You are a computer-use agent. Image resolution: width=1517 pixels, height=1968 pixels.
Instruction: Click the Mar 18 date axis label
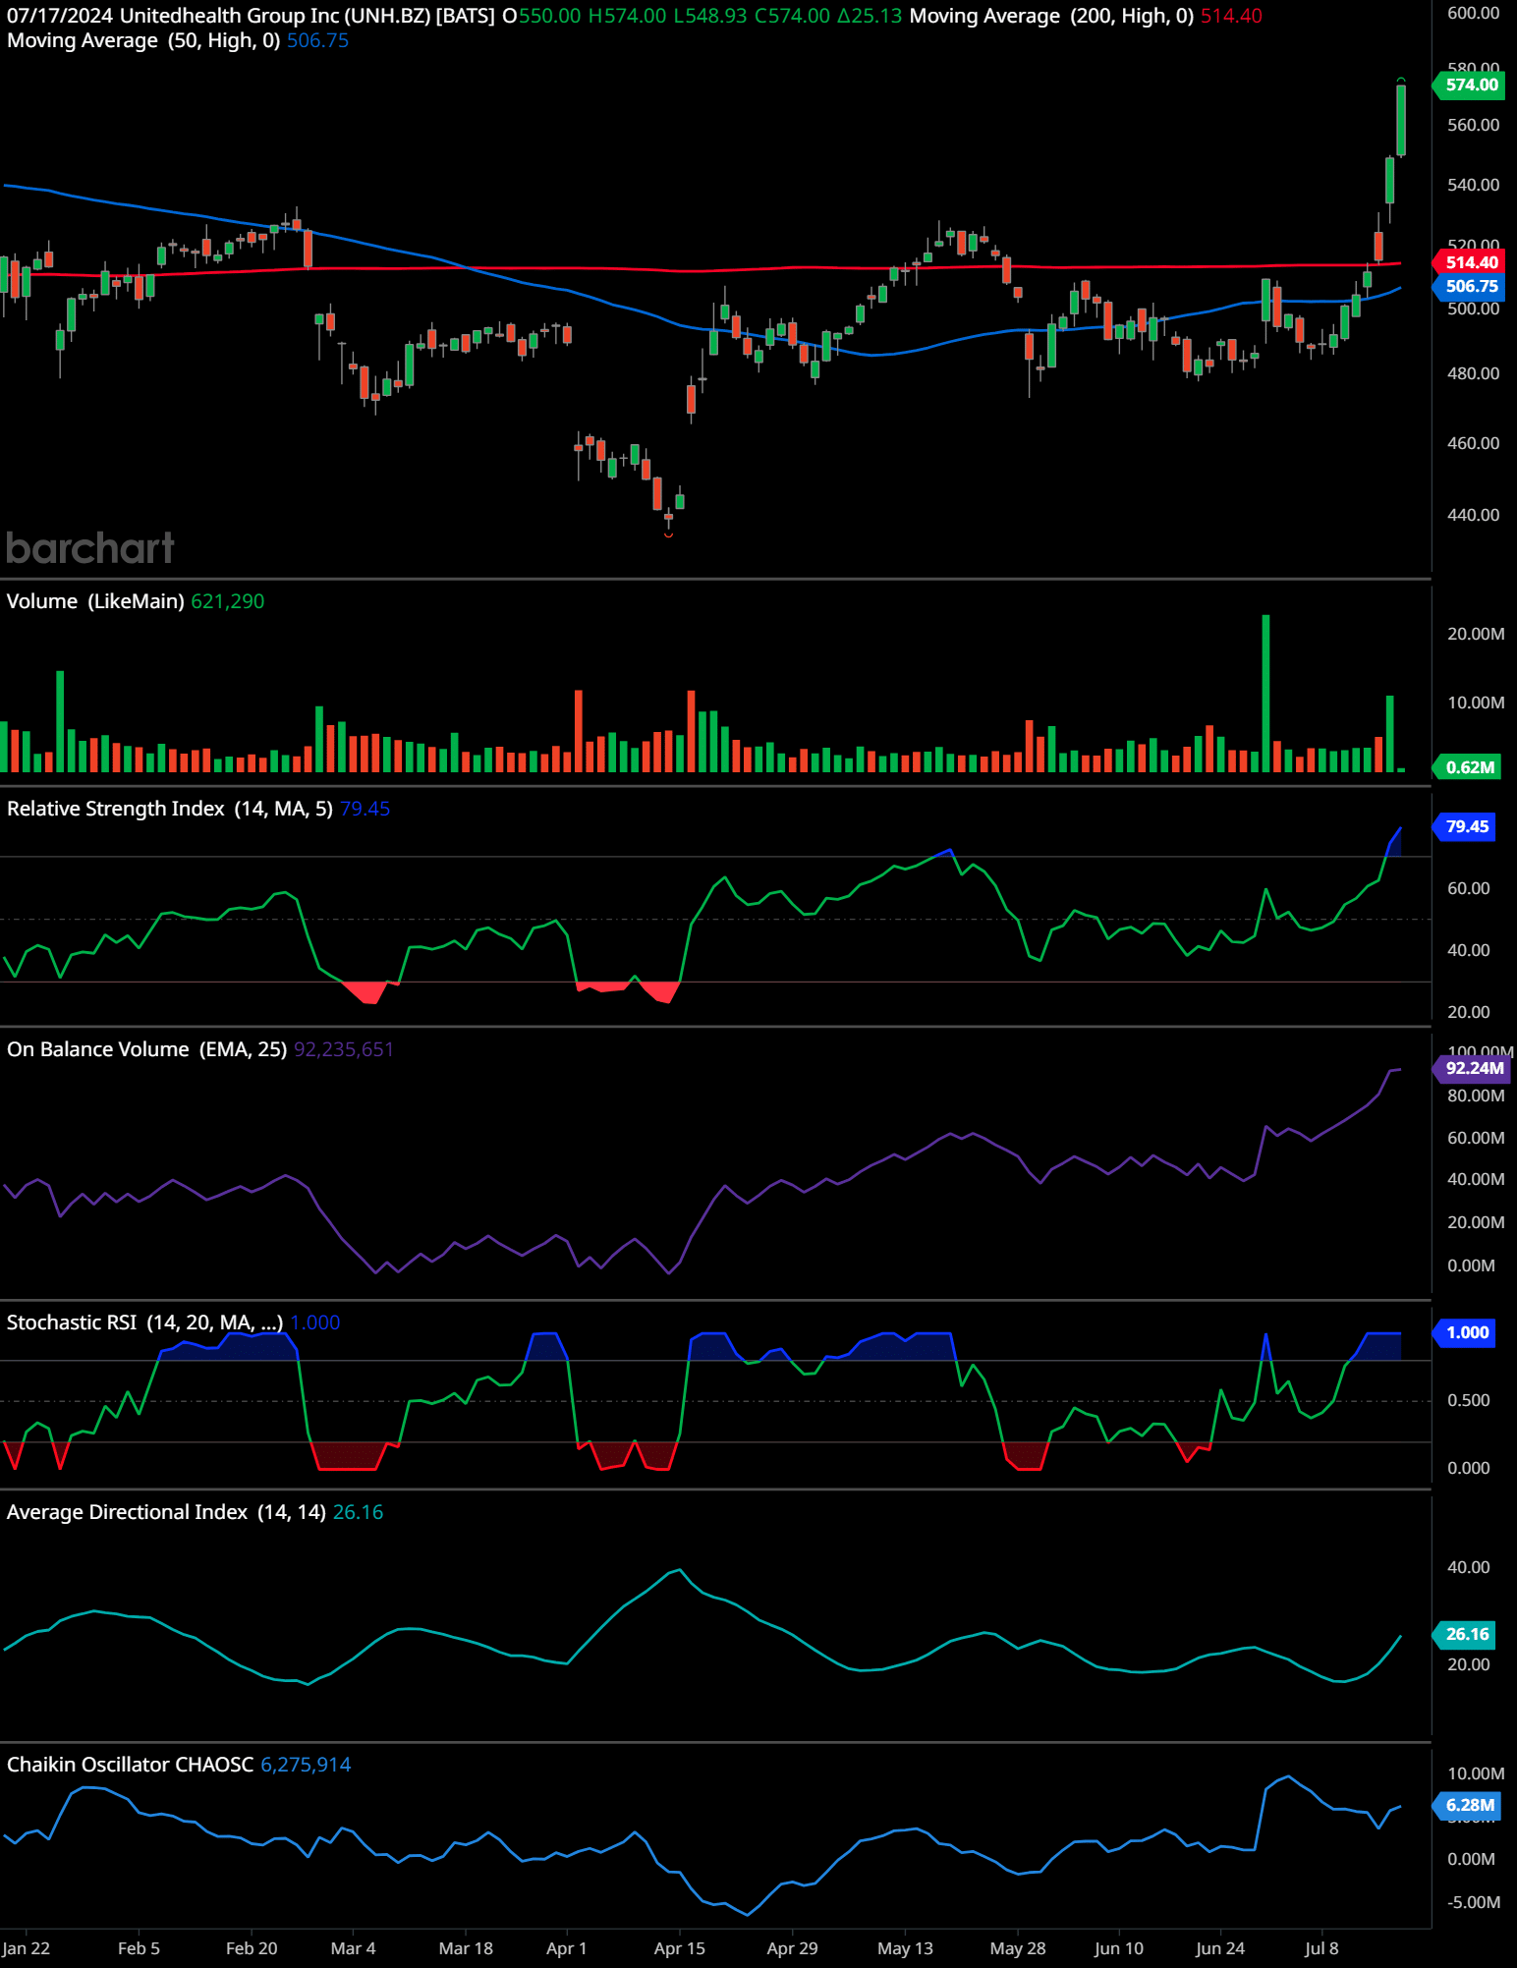(x=466, y=1948)
